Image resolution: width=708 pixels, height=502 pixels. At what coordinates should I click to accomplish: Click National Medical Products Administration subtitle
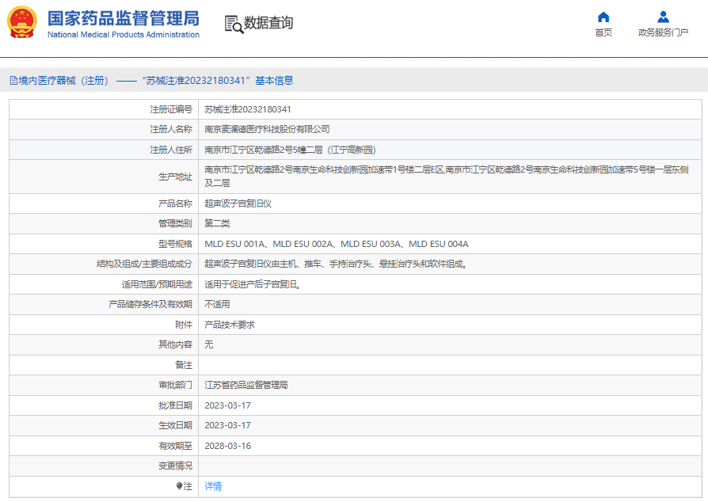(124, 35)
